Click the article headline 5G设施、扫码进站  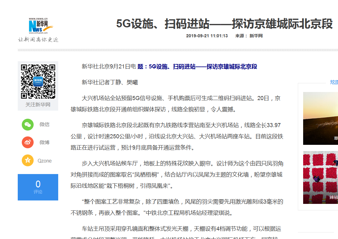coord(224,24)
